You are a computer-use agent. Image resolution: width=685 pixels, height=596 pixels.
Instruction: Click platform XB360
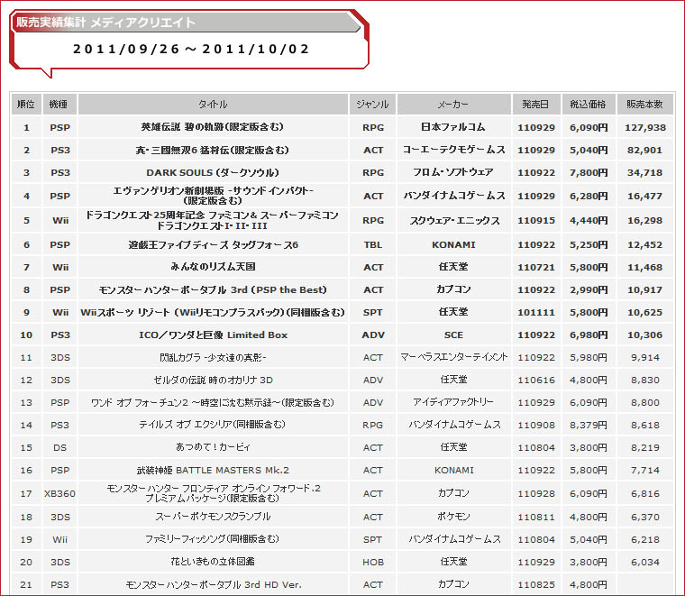(x=59, y=494)
